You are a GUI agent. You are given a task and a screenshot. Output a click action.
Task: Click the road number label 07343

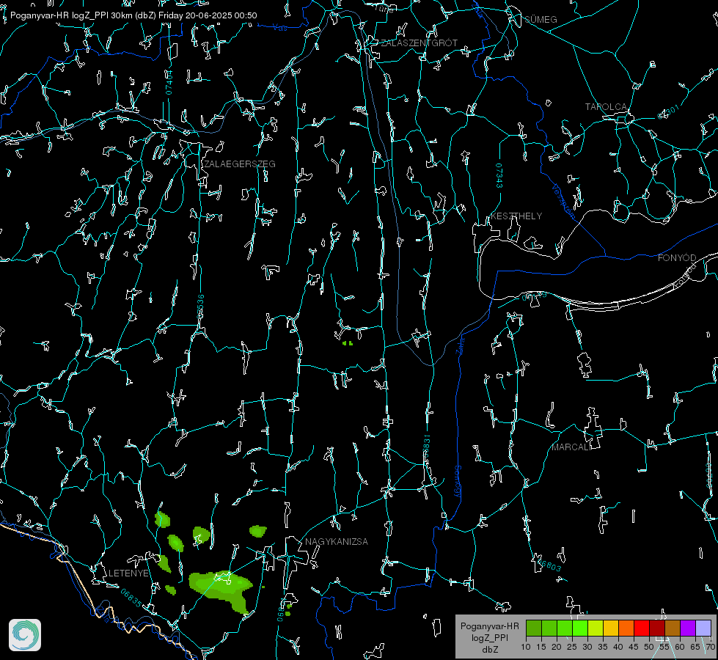pos(499,176)
